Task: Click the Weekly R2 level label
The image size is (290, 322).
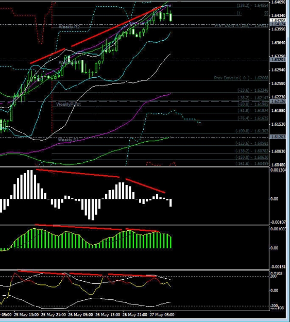Action: 69,27
